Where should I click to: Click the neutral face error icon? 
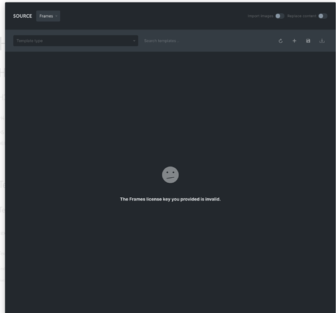(x=170, y=175)
